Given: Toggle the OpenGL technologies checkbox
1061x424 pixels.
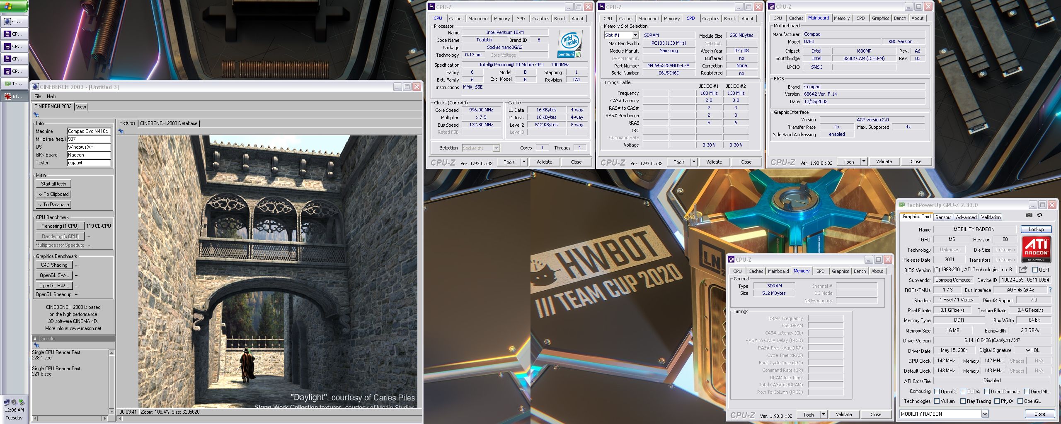Looking at the screenshot, I should tap(1020, 401).
